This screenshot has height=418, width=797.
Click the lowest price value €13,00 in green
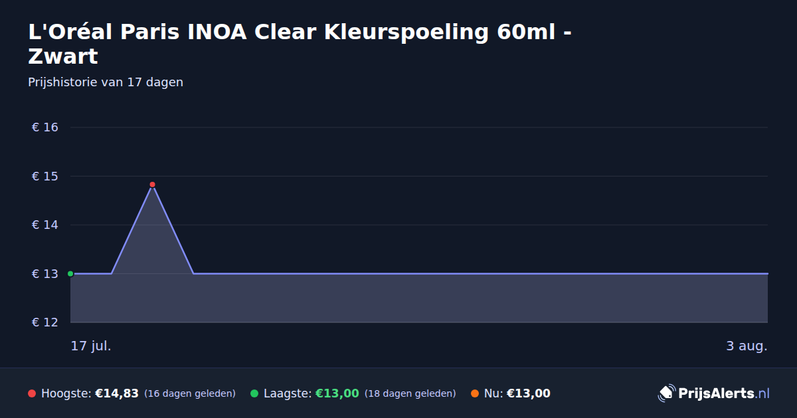(x=337, y=393)
